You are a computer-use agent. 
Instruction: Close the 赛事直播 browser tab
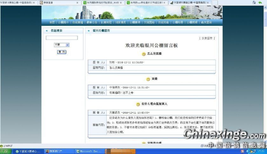[77, 3]
